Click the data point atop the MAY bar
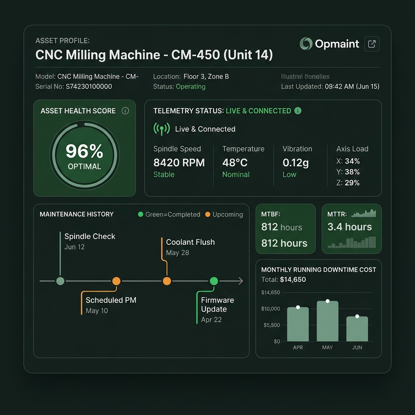Image resolution: width=415 pixels, height=415 pixels. (327, 301)
